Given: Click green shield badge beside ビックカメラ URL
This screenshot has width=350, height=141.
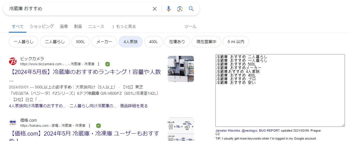Looking at the screenshot, I should 108,64.
